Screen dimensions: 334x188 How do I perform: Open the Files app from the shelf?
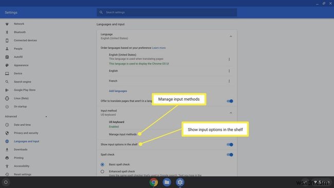click(x=167, y=182)
